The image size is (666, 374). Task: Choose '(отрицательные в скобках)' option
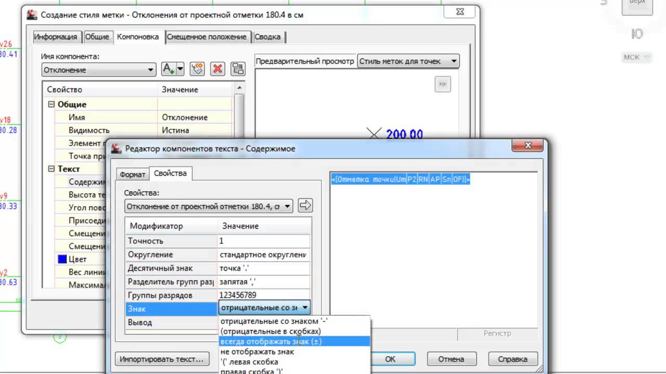[x=295, y=331]
